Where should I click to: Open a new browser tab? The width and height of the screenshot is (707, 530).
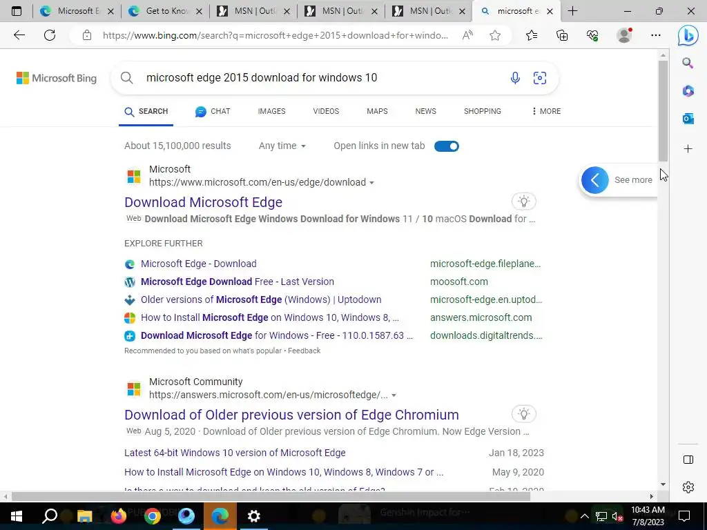(x=572, y=11)
